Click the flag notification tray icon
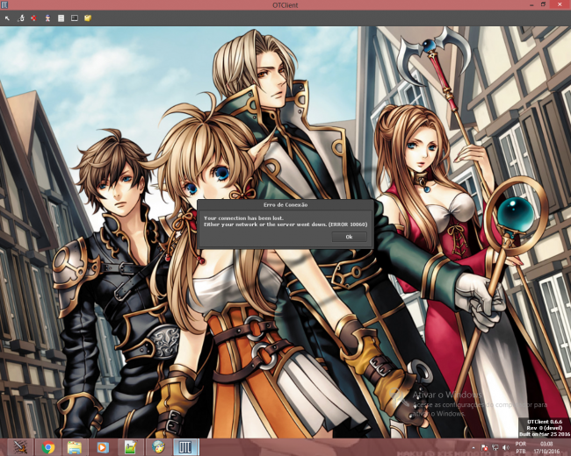 [x=484, y=447]
